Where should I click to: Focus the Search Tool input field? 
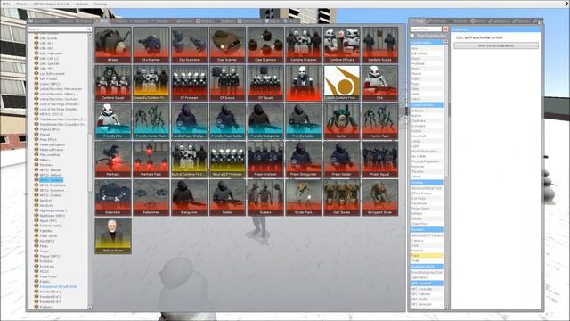click(426, 29)
